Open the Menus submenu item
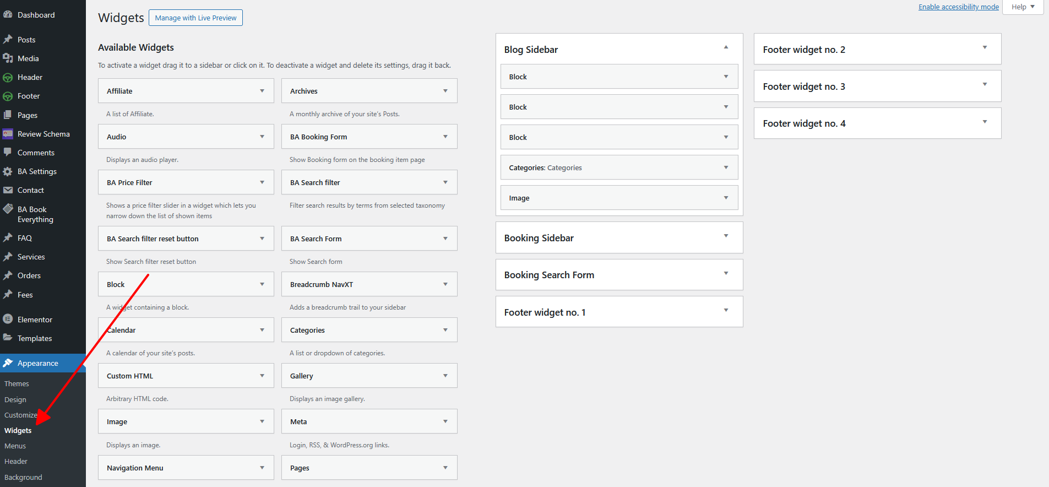 click(15, 446)
